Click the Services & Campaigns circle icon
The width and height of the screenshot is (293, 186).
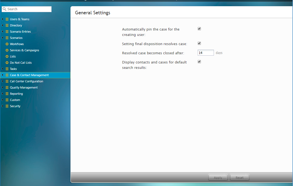pyautogui.click(x=7, y=50)
